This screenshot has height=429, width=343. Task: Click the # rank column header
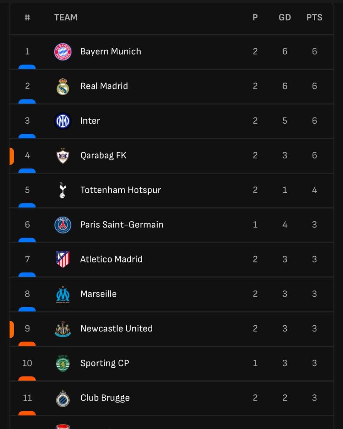point(27,17)
